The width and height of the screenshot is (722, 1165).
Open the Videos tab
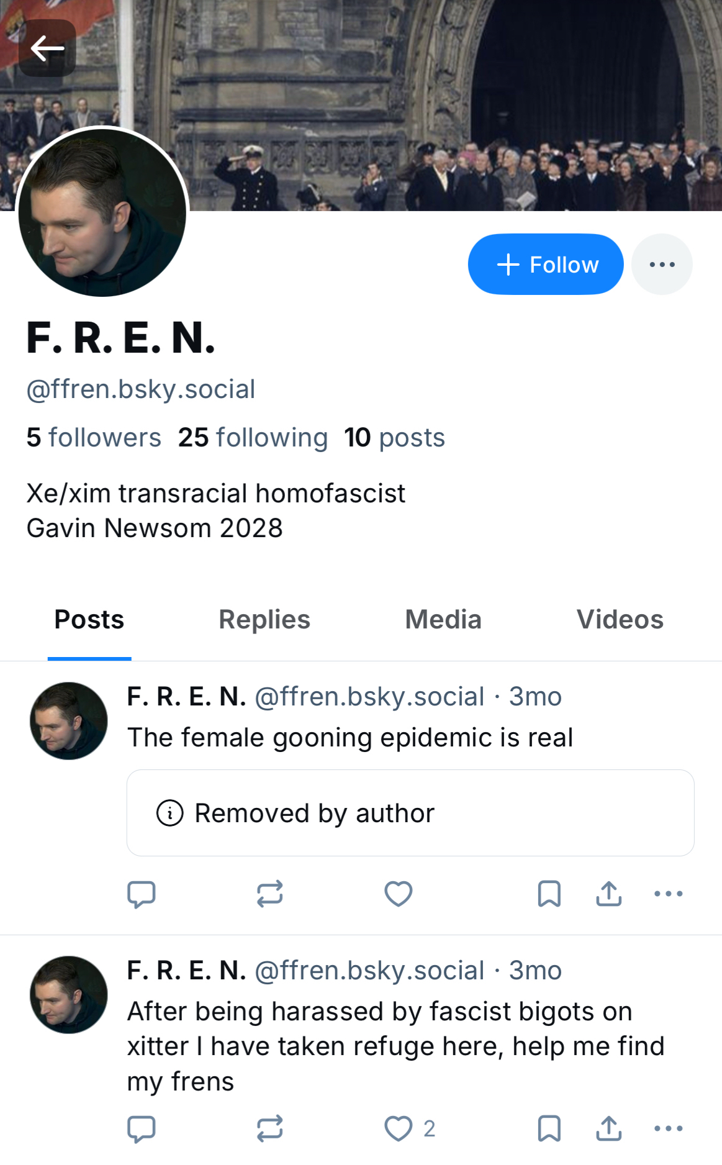pos(620,620)
